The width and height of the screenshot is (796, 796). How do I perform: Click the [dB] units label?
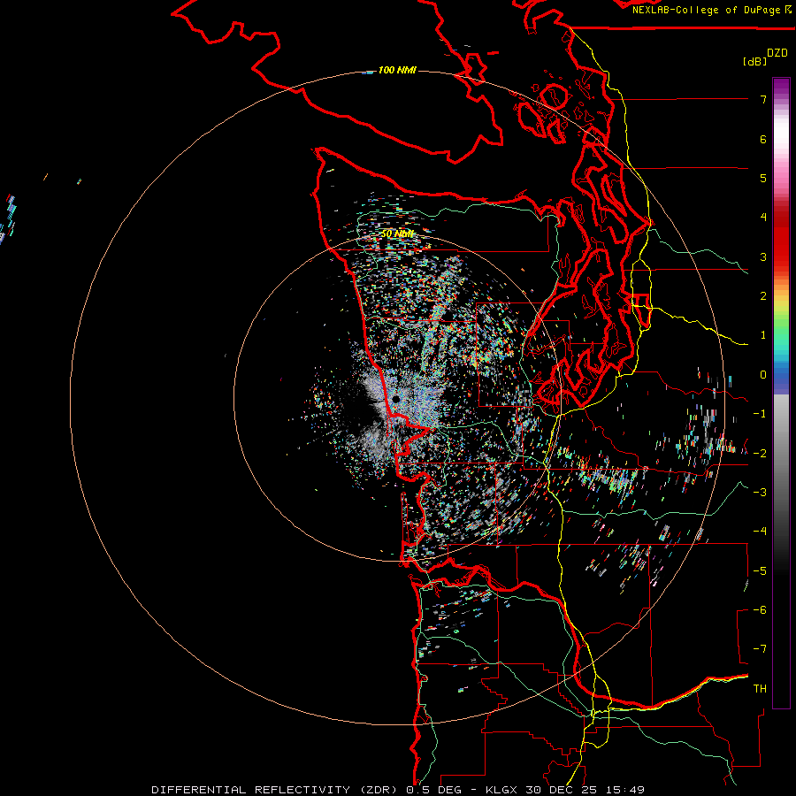click(x=754, y=61)
